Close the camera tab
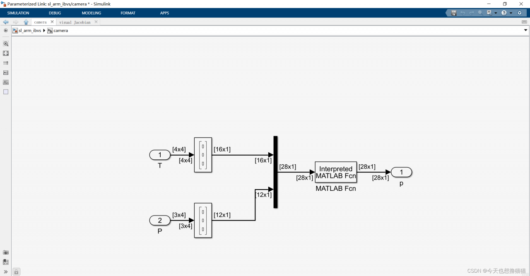Screen dimensions: 530x276 (x=52, y=22)
